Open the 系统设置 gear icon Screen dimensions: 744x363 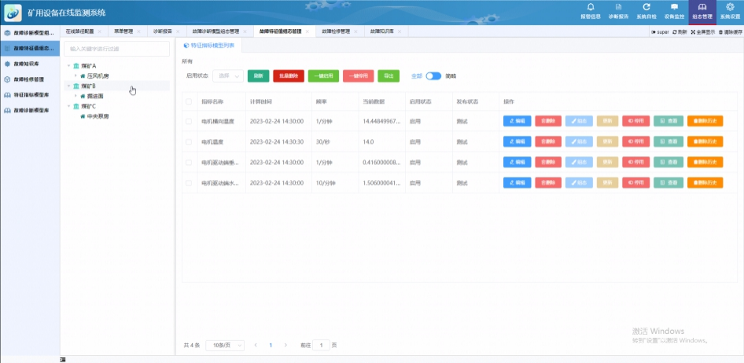[x=730, y=10]
